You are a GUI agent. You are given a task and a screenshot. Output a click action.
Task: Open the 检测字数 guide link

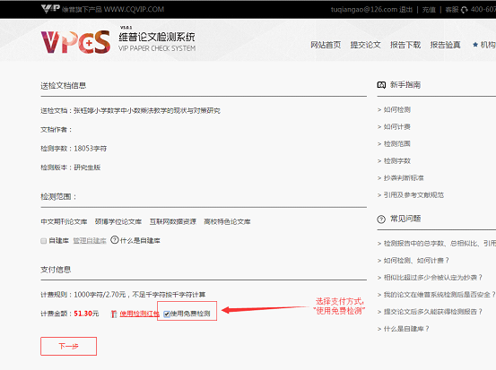tap(397, 161)
